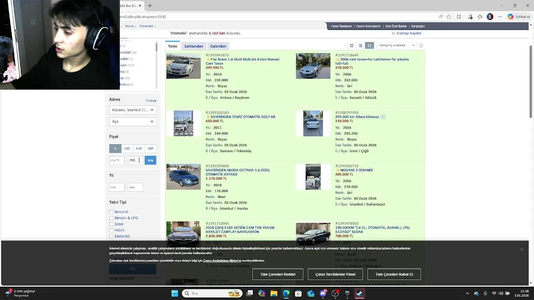Check the Elektrikli fuel type checkbox
This screenshot has width=534, height=300.
111,236
